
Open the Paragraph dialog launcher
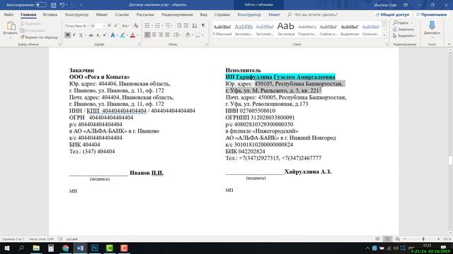[x=207, y=44]
